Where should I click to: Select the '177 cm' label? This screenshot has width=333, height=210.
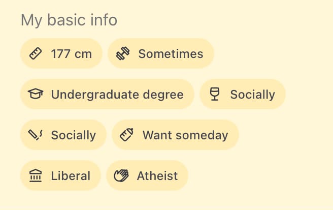(x=72, y=53)
